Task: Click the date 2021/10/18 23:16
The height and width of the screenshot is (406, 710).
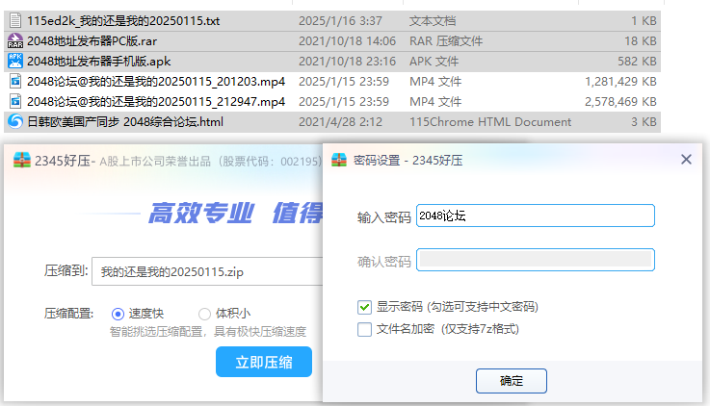Action: point(347,61)
